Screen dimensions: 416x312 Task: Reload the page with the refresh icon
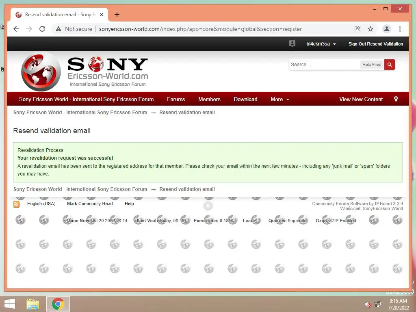coord(42,29)
